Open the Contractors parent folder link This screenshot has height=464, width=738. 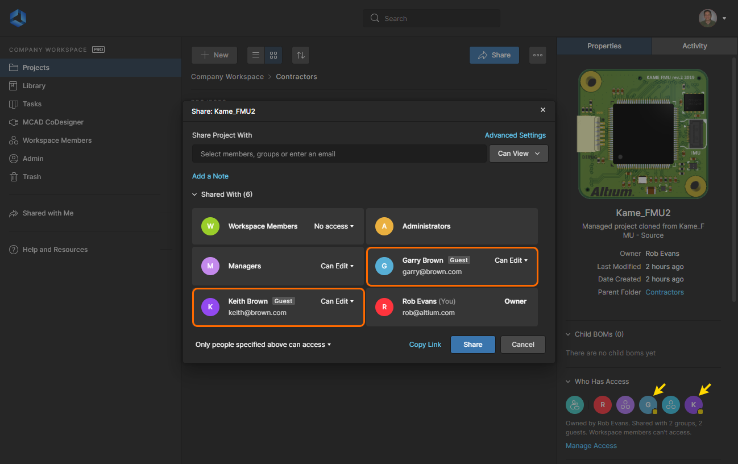(665, 292)
